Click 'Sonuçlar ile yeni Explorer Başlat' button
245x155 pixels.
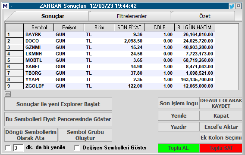pos(58,104)
